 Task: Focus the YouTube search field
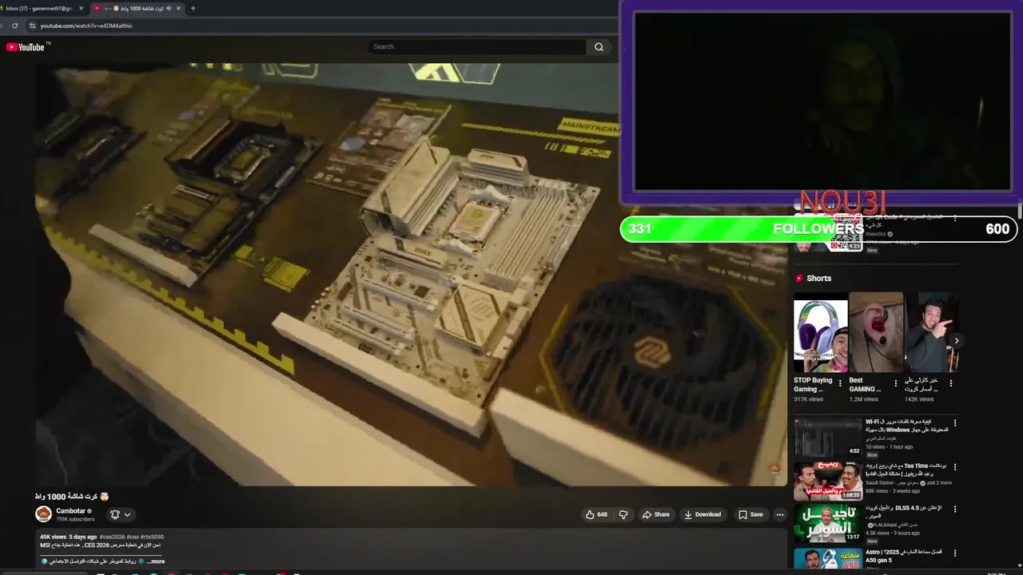click(478, 47)
